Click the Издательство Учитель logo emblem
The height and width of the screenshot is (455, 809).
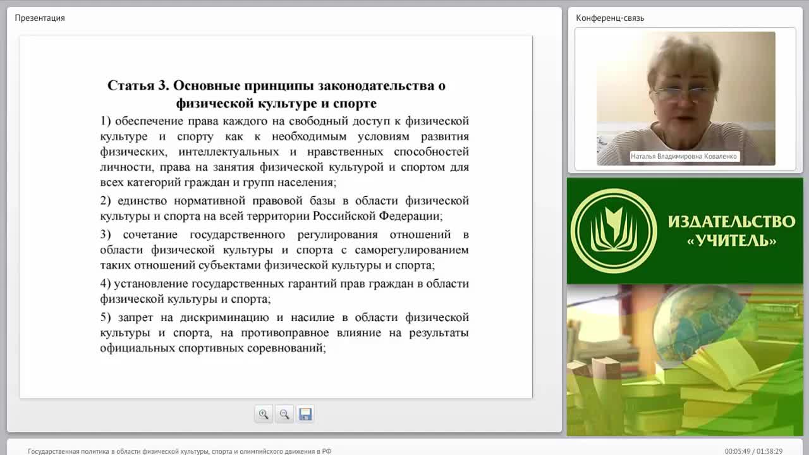pyautogui.click(x=613, y=231)
